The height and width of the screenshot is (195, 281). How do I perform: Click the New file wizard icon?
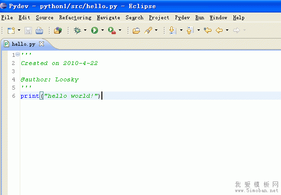pyautogui.click(x=11, y=30)
